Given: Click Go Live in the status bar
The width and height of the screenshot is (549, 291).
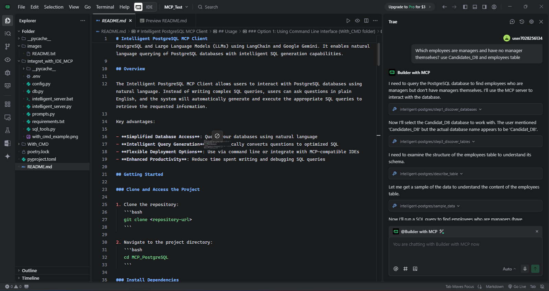Looking at the screenshot, I should pyautogui.click(x=517, y=287).
